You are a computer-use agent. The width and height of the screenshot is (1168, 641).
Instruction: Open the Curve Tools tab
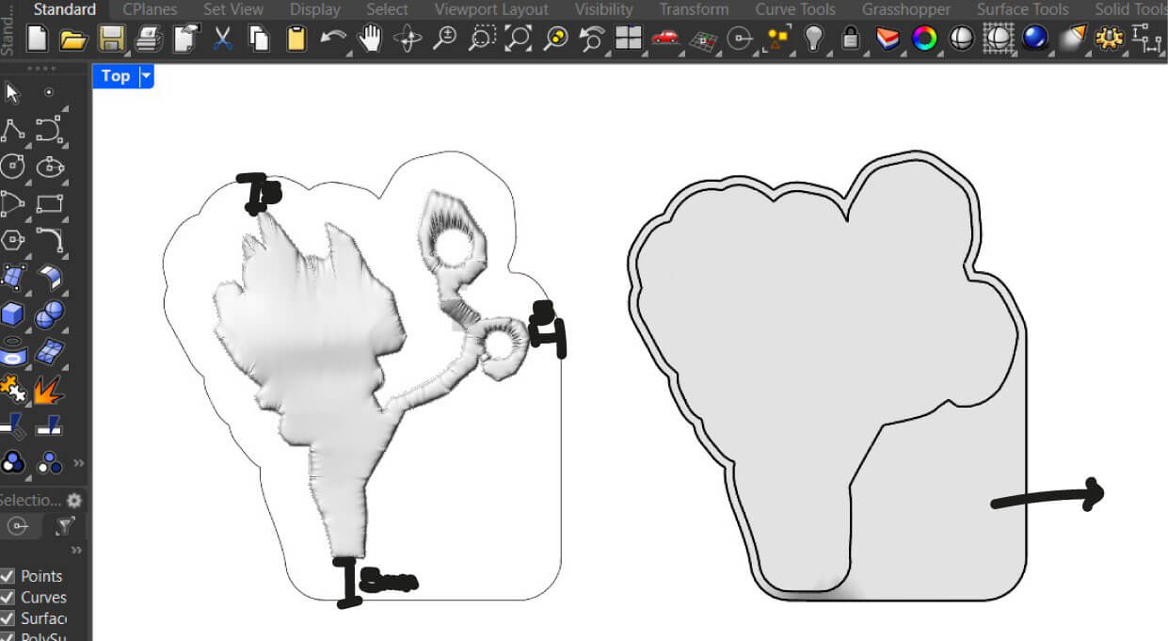pyautogui.click(x=795, y=9)
